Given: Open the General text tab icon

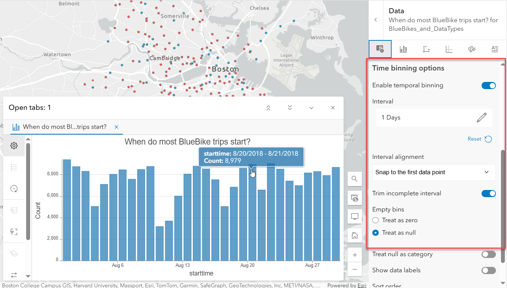Looking at the screenshot, I should [495, 49].
